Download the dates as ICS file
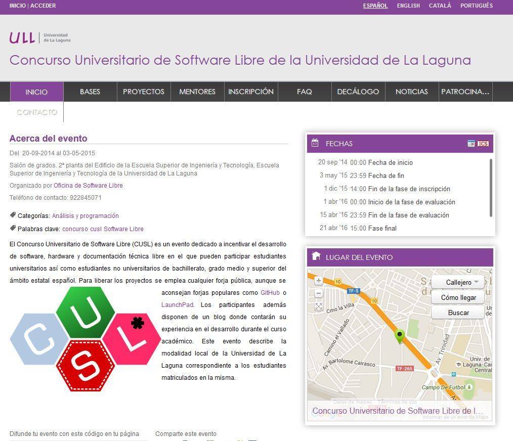Image resolution: width=513 pixels, height=441 pixels. (x=483, y=144)
